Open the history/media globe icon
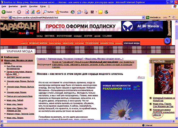The image size is (178, 128). click(x=72, y=12)
